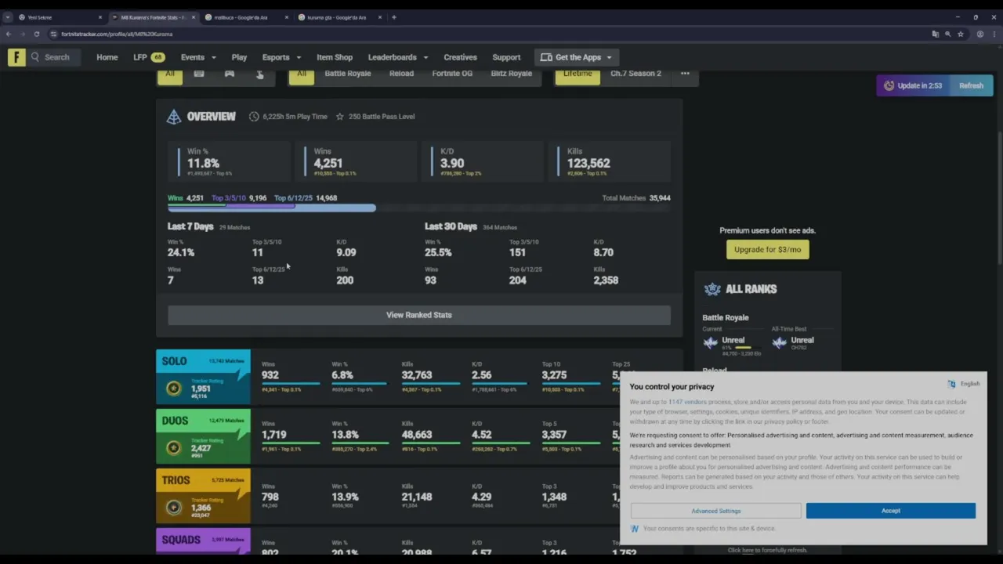The image size is (1003, 564).
Task: Open browser tab search dropdown arrow
Action: click(x=8, y=17)
